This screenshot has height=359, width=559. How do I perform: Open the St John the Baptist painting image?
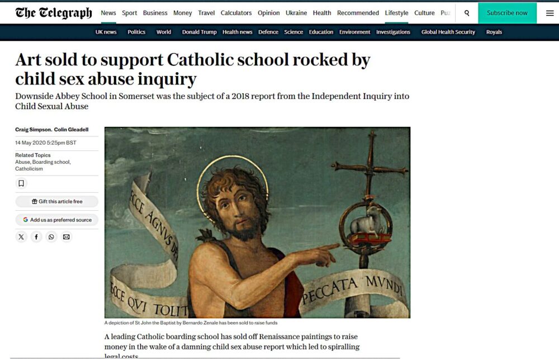(257, 223)
